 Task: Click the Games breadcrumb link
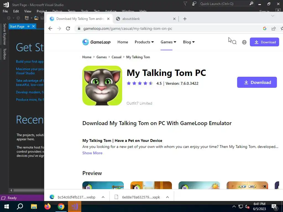(101, 57)
